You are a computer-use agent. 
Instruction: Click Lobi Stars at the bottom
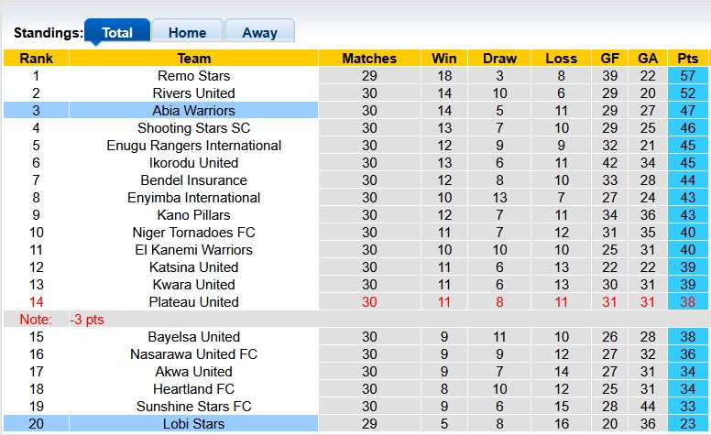193,424
